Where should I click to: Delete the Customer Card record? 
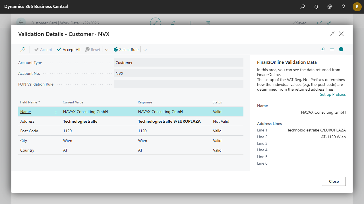[x=208, y=23]
